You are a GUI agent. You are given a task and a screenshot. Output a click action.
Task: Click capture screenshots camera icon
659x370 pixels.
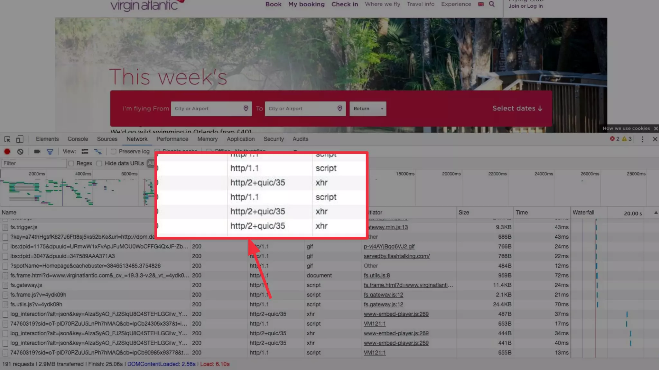coord(37,152)
